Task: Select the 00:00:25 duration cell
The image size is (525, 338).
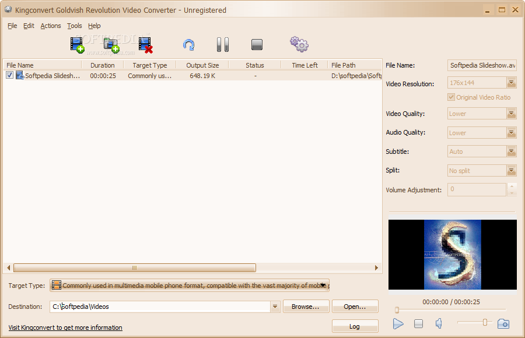Action: click(103, 76)
